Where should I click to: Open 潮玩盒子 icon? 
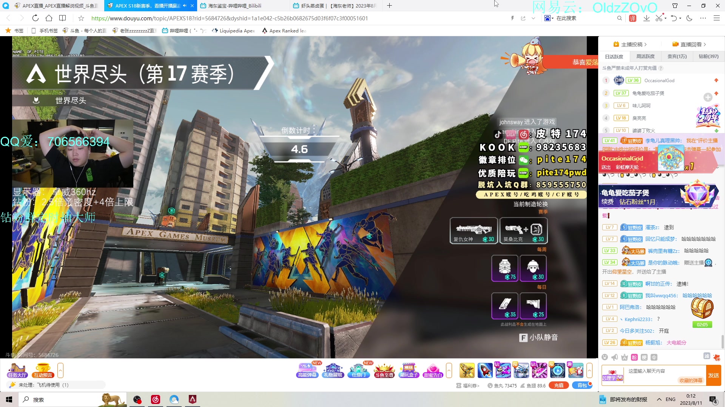click(409, 370)
